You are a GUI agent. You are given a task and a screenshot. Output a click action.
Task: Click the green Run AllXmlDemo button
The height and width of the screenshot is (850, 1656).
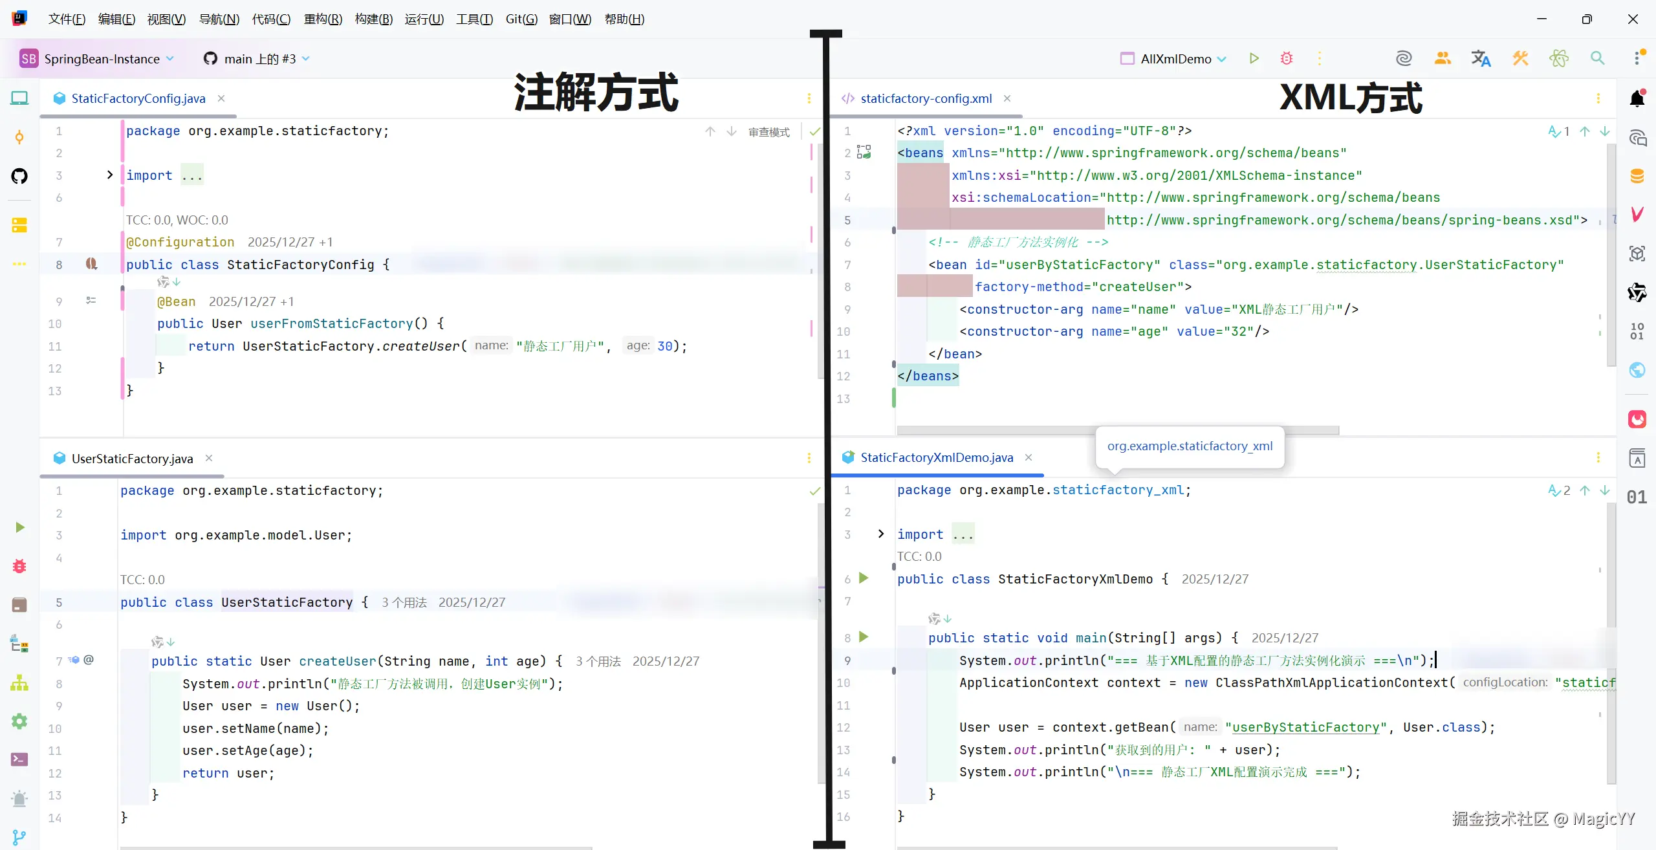tap(1254, 59)
